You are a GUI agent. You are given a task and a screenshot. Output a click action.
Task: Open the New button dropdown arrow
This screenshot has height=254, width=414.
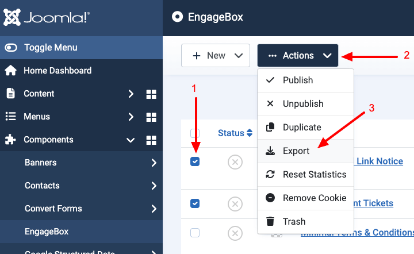tap(239, 56)
